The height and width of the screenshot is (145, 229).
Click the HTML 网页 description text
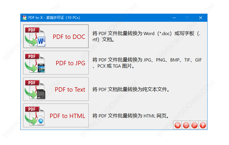tap(131, 116)
